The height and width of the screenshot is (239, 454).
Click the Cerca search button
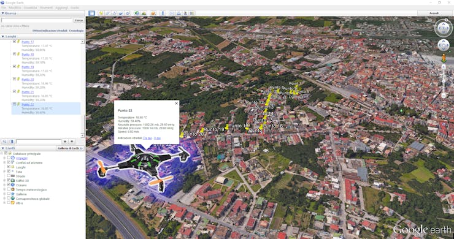tap(79, 20)
